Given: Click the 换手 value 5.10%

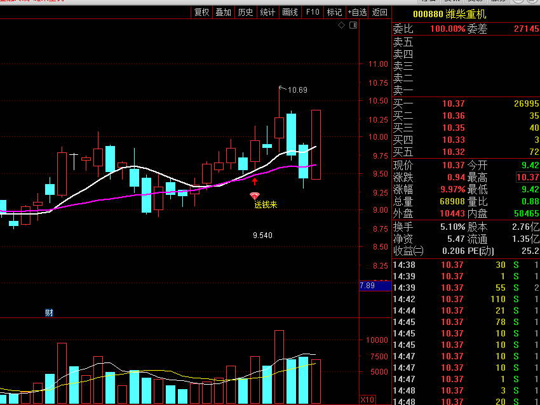Looking at the screenshot, I should point(452,227).
